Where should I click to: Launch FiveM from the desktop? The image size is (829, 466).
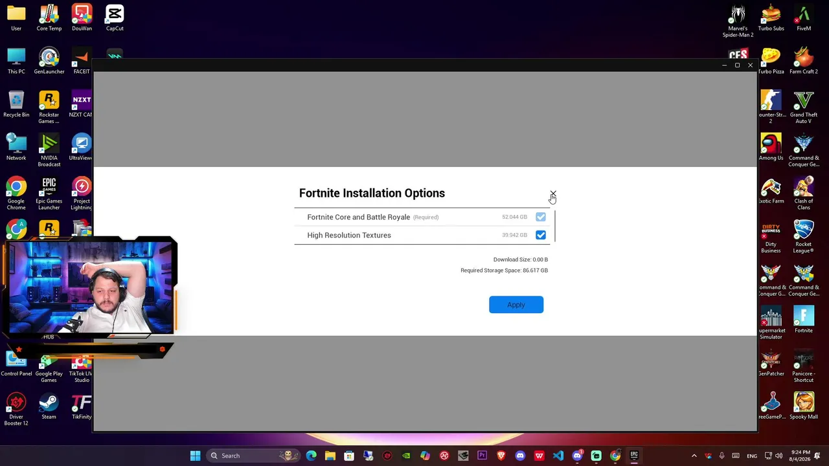[804, 18]
